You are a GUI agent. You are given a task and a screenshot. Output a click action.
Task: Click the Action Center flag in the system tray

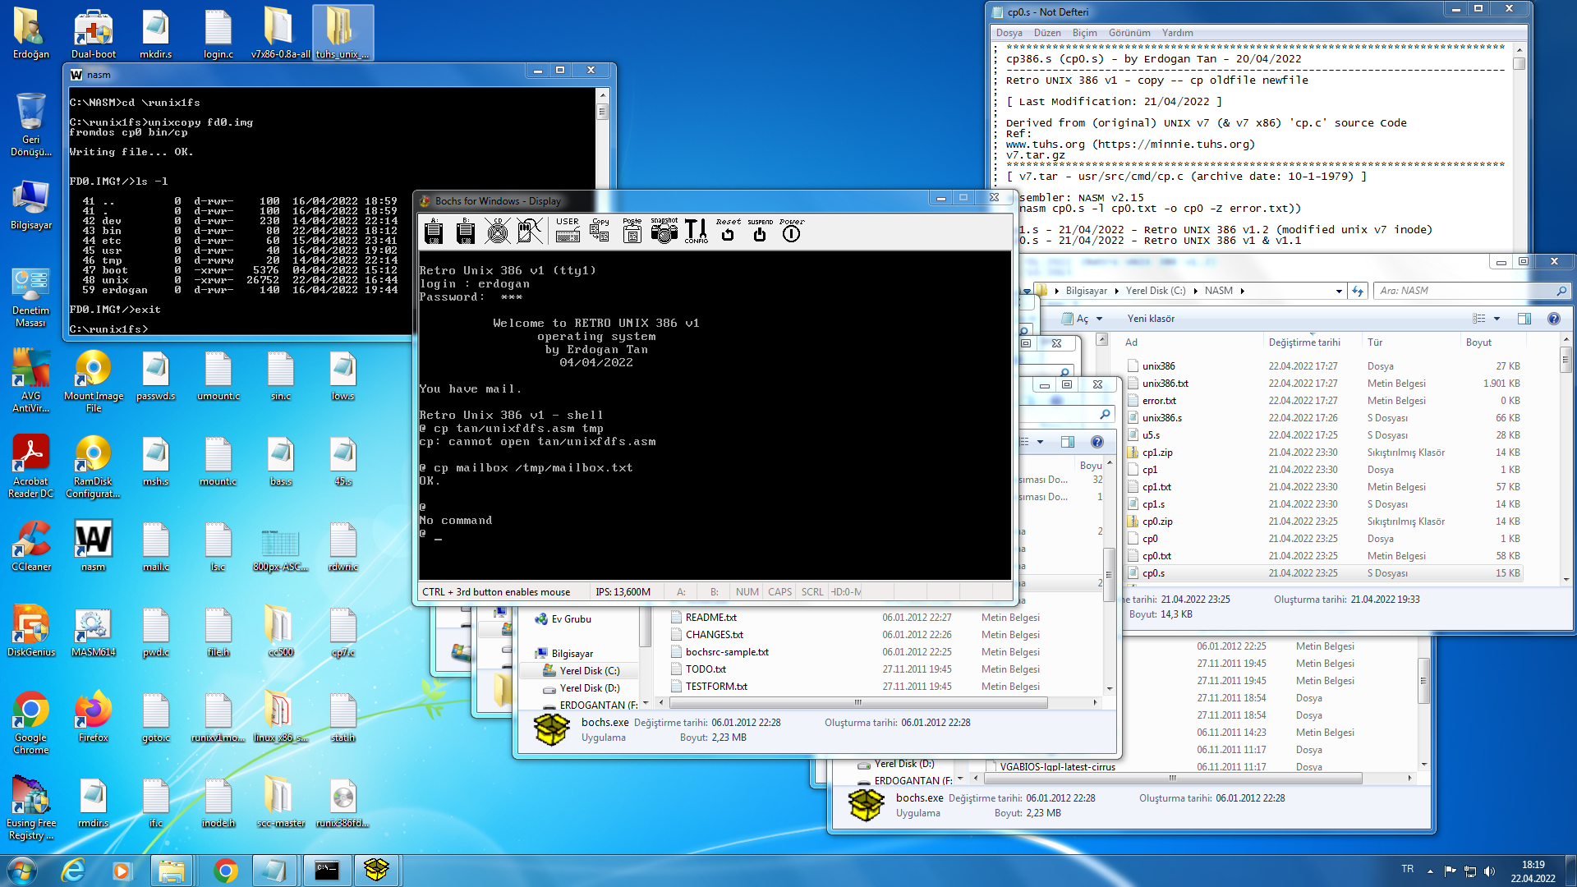(1450, 871)
